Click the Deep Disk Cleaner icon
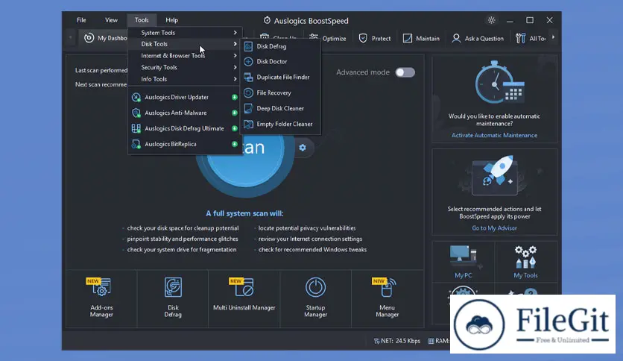This screenshot has width=623, height=361. coord(248,108)
